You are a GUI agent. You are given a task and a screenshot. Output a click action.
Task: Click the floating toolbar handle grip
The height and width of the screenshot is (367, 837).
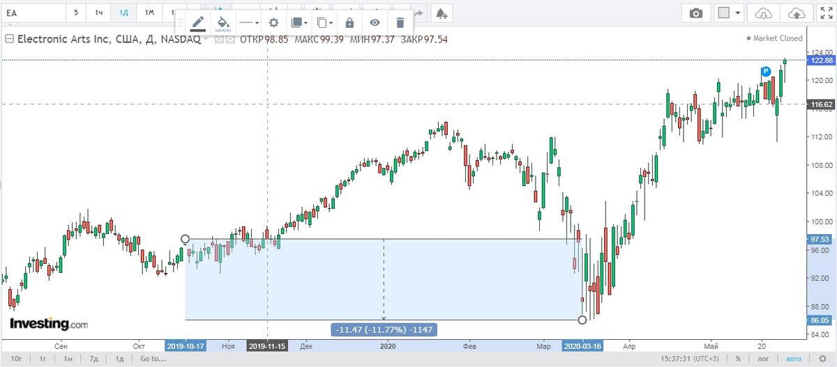181,22
